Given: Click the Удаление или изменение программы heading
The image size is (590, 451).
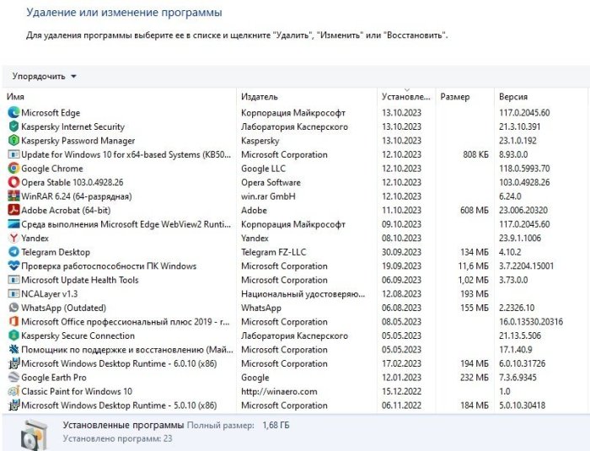Looking at the screenshot, I should tap(124, 13).
